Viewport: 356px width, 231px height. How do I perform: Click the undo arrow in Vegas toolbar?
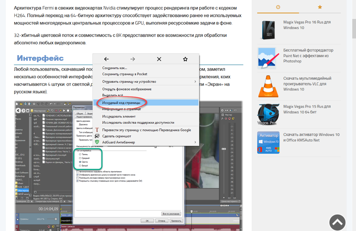[x=52, y=104]
